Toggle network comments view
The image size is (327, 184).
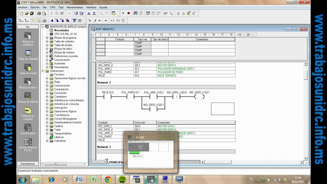(39, 20)
